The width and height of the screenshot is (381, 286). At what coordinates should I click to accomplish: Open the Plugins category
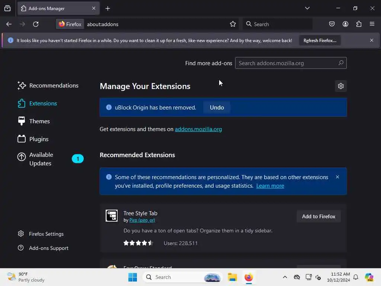(33, 139)
